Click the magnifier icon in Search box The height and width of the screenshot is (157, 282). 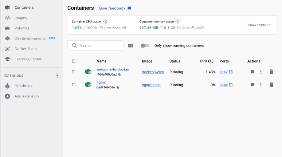(74, 45)
